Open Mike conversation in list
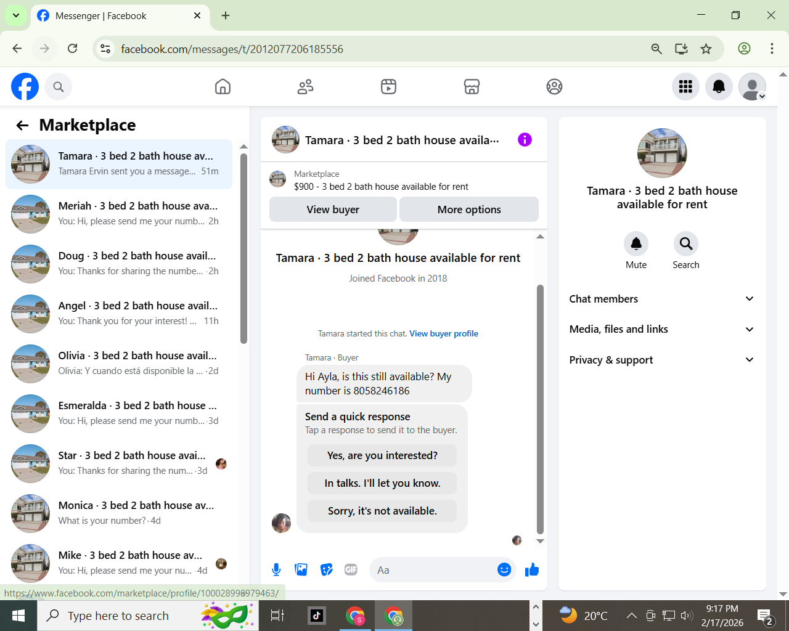 click(x=119, y=563)
